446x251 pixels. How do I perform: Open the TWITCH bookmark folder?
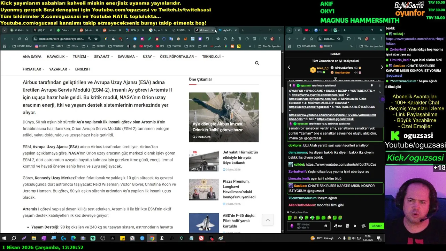pyautogui.click(x=175, y=46)
